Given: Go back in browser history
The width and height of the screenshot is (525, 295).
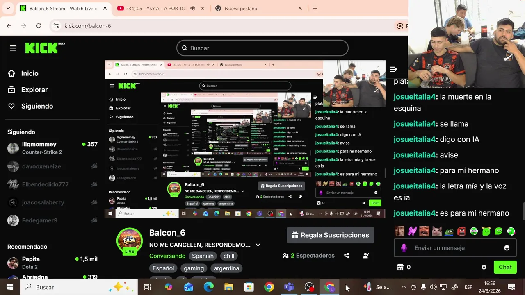Looking at the screenshot, I should (x=9, y=26).
